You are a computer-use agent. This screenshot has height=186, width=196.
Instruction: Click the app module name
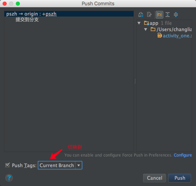[154, 23]
